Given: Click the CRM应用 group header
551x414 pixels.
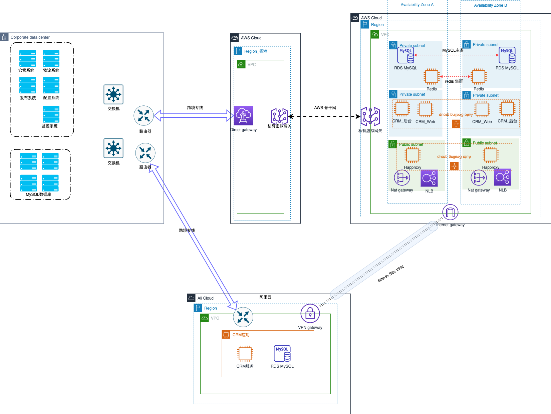Looking at the screenshot, I should (x=241, y=335).
